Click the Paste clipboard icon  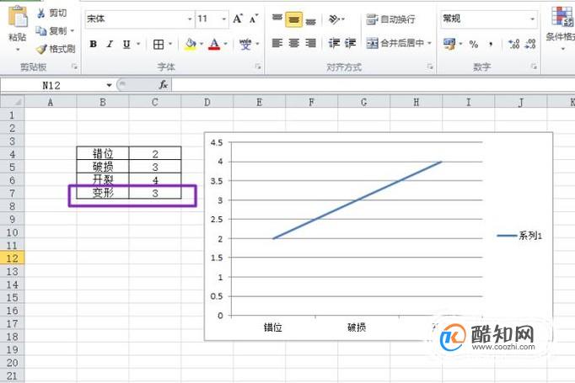(x=18, y=17)
